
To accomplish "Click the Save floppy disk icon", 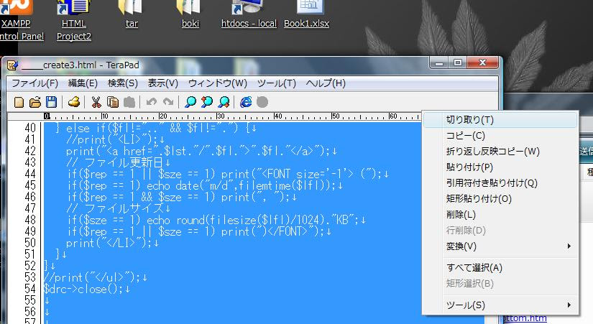I will [x=51, y=102].
